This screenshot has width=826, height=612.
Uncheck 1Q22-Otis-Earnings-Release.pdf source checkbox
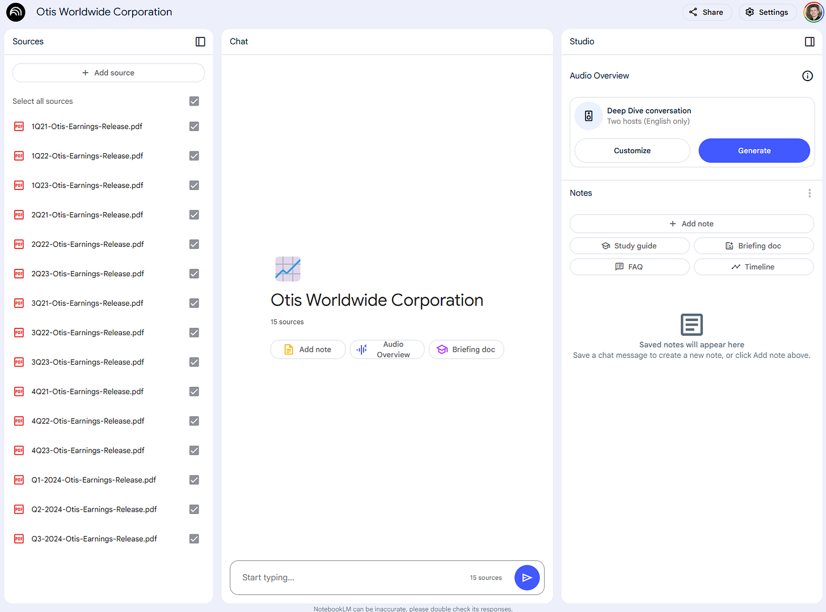194,156
